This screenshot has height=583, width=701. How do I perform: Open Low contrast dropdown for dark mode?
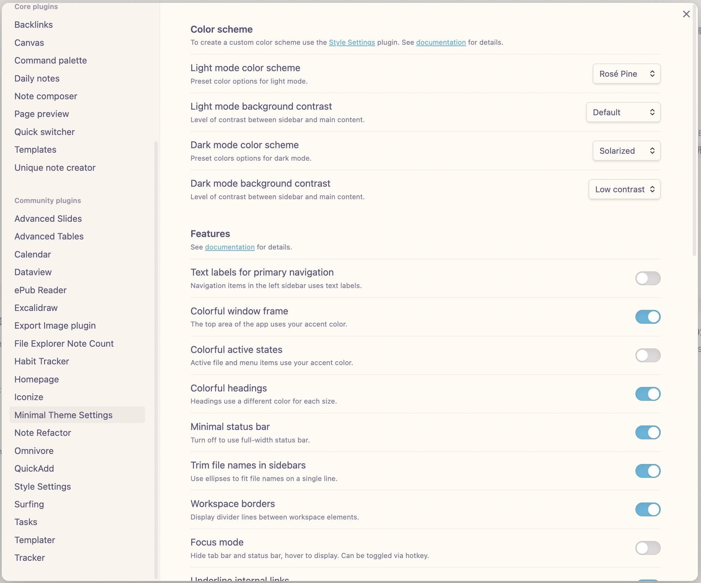click(624, 189)
